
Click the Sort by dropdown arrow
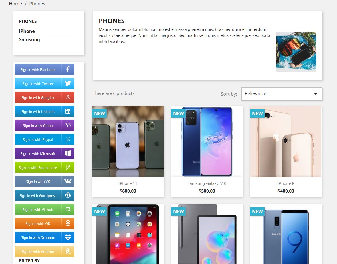tap(316, 94)
